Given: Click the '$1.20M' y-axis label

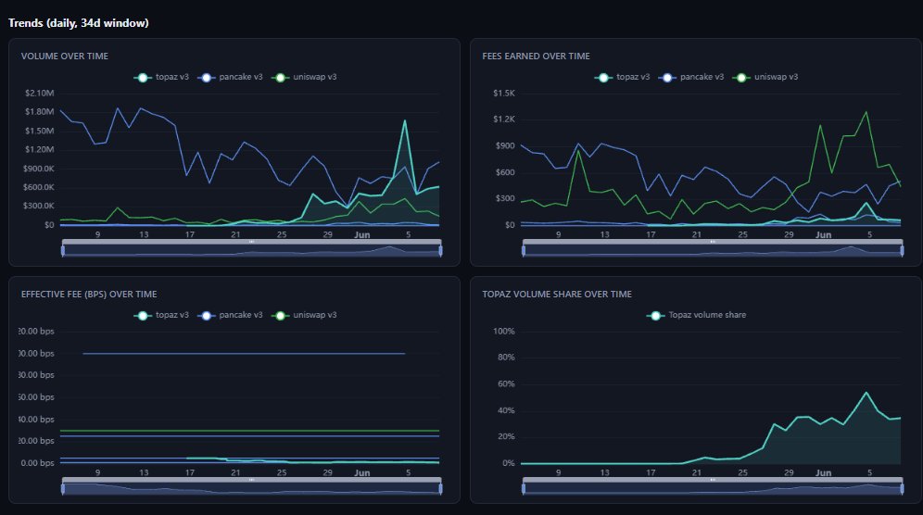Looking at the screenshot, I should click(40, 149).
